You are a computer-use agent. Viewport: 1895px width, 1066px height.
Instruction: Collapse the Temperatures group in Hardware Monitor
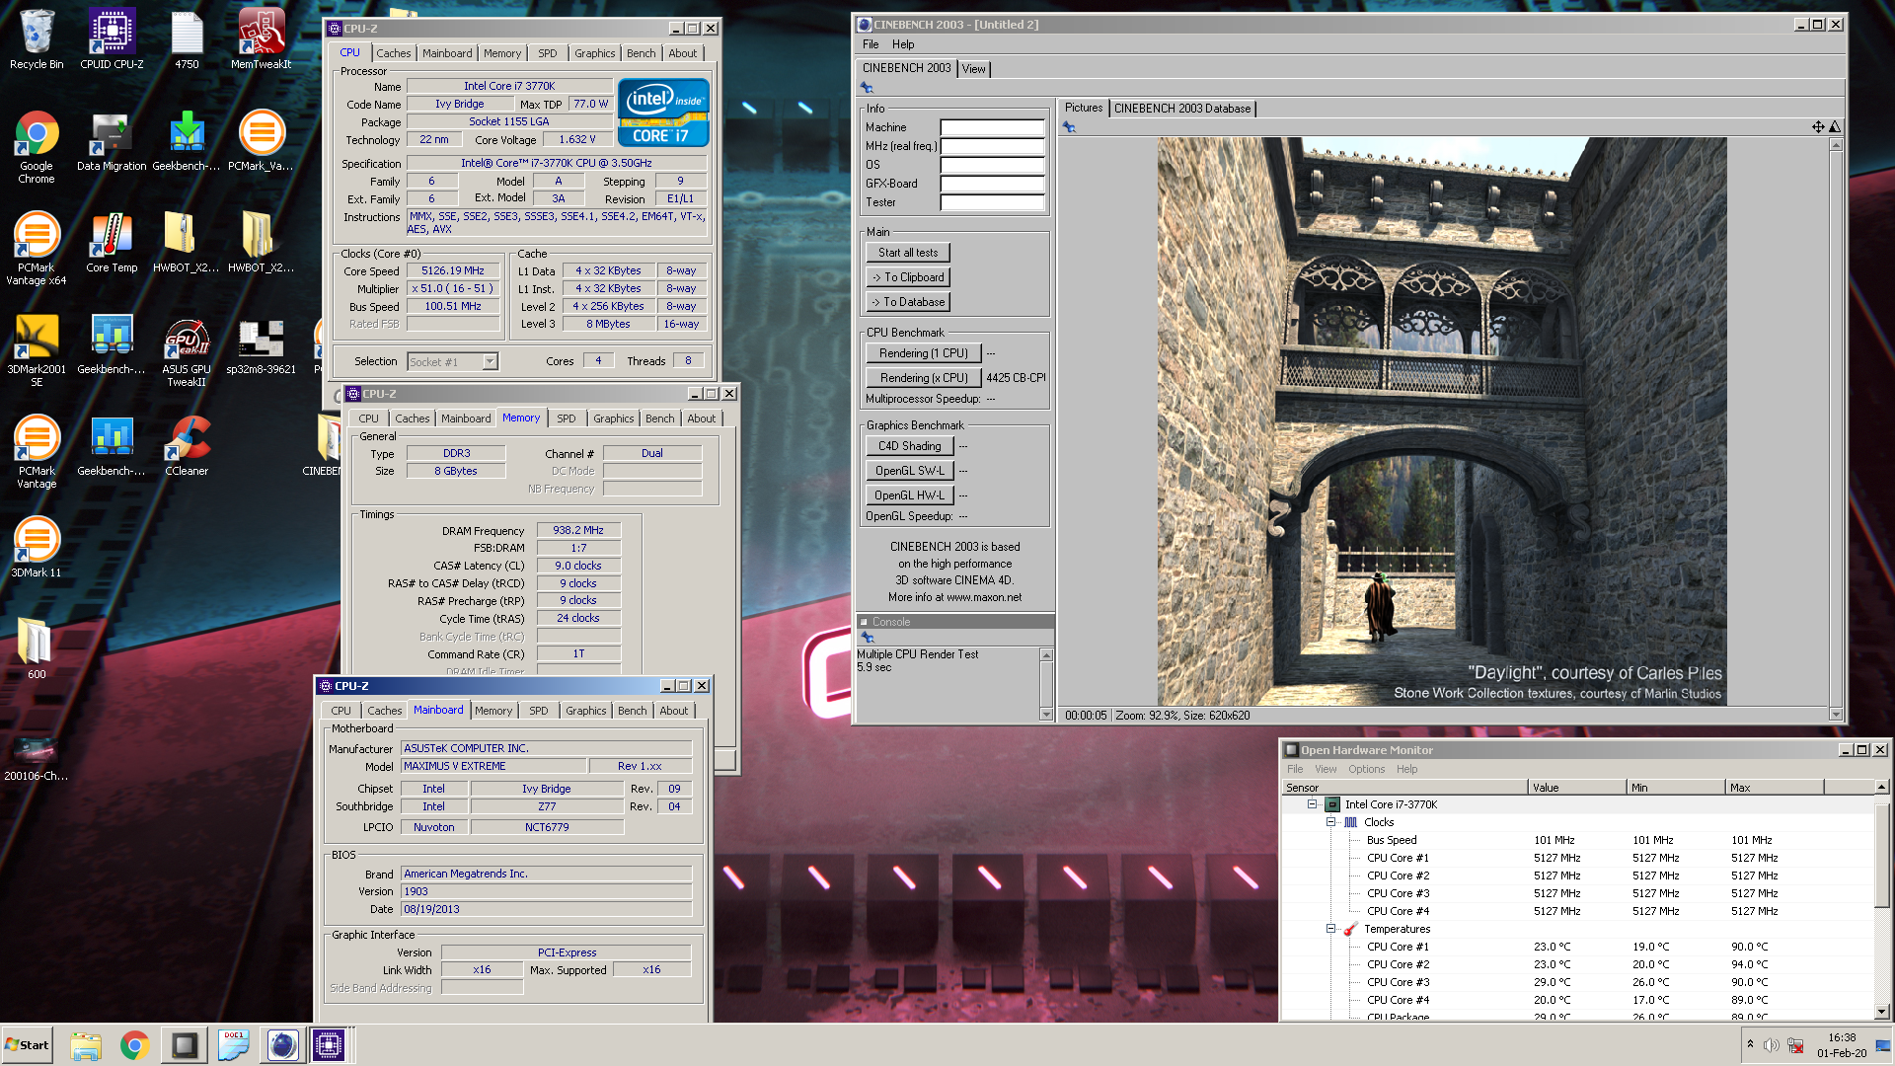1329,929
